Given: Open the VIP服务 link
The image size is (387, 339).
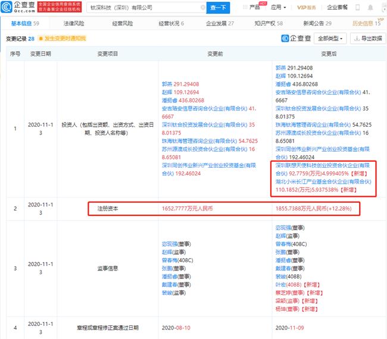Looking at the screenshot, I should coord(306,7).
